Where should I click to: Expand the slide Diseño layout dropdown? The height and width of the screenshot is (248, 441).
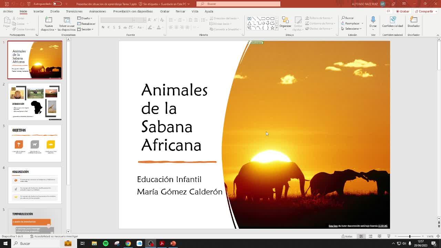pyautogui.click(x=85, y=18)
